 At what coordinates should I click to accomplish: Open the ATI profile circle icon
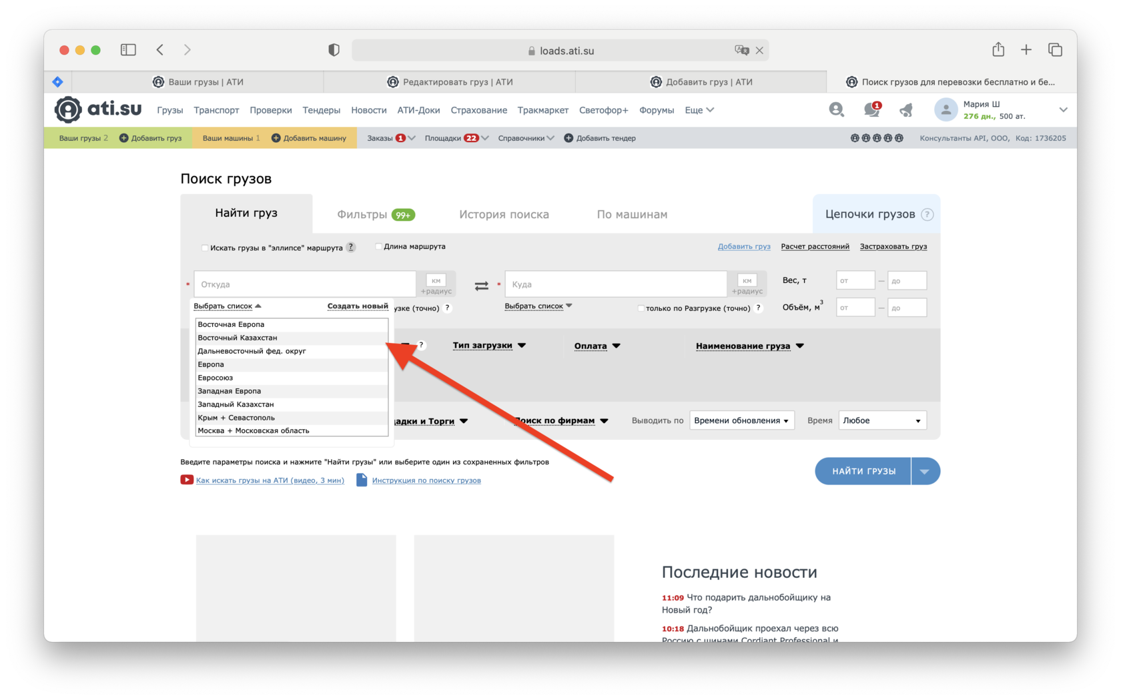coord(836,109)
